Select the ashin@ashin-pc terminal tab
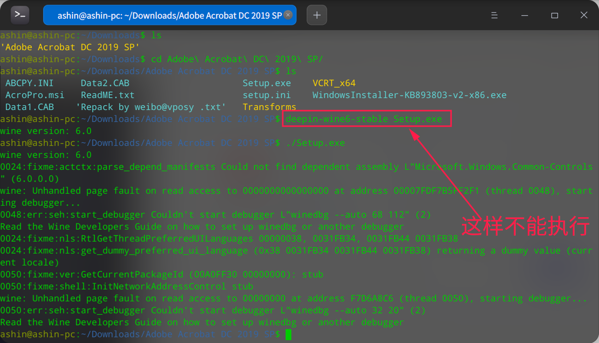The image size is (599, 343). pos(170,15)
